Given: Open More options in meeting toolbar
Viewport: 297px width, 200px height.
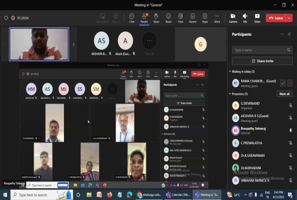Looking at the screenshot, I should tap(217, 18).
